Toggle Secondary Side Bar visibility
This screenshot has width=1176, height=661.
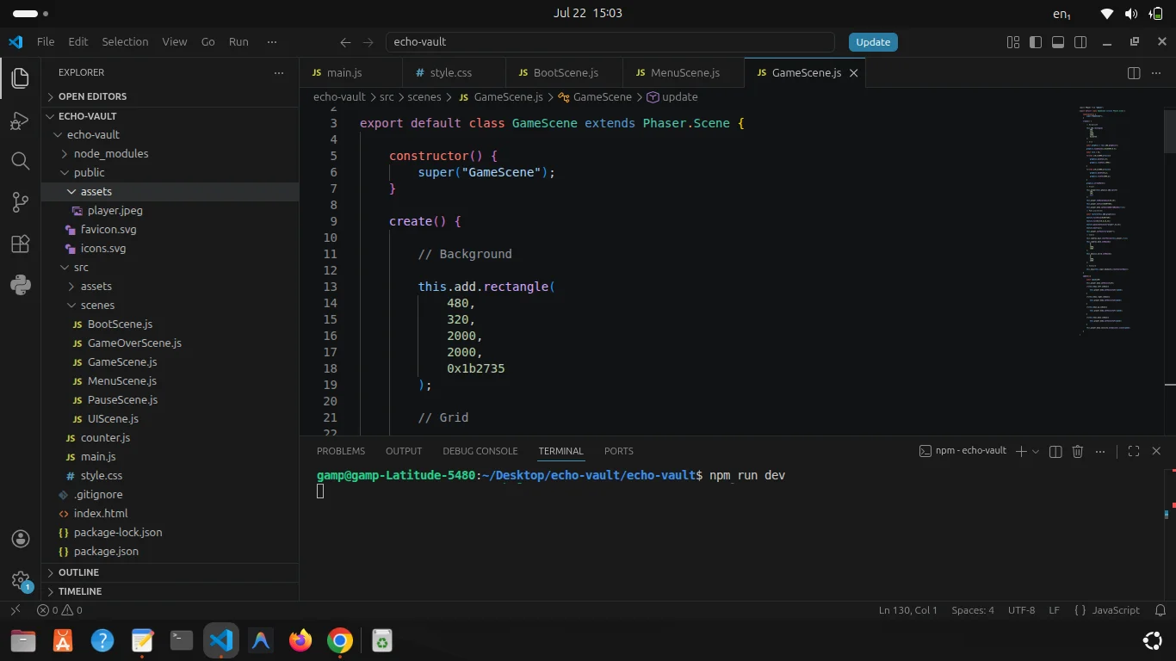click(1080, 42)
